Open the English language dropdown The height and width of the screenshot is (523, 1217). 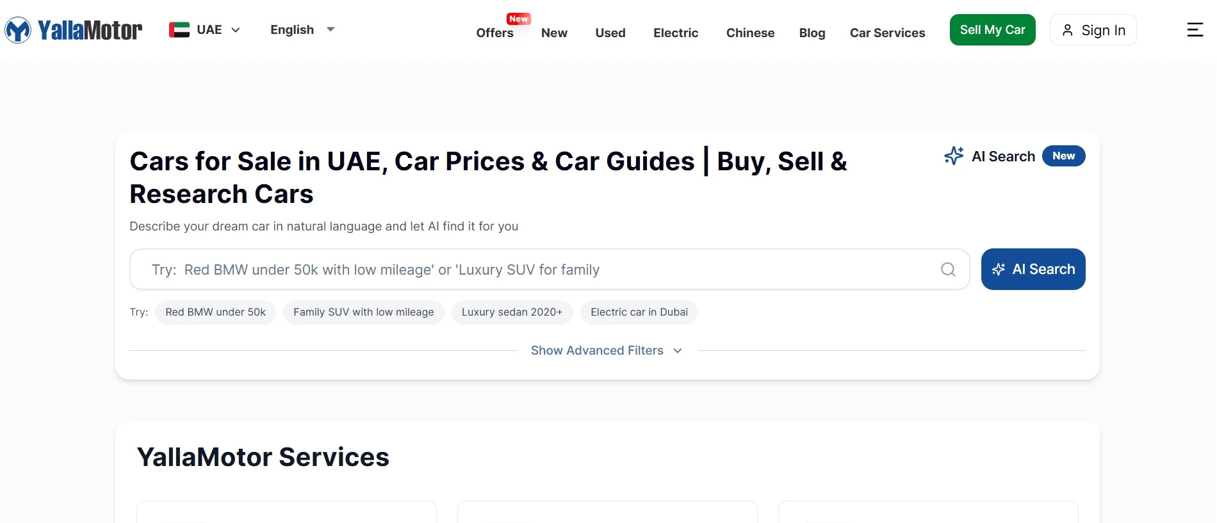point(302,30)
